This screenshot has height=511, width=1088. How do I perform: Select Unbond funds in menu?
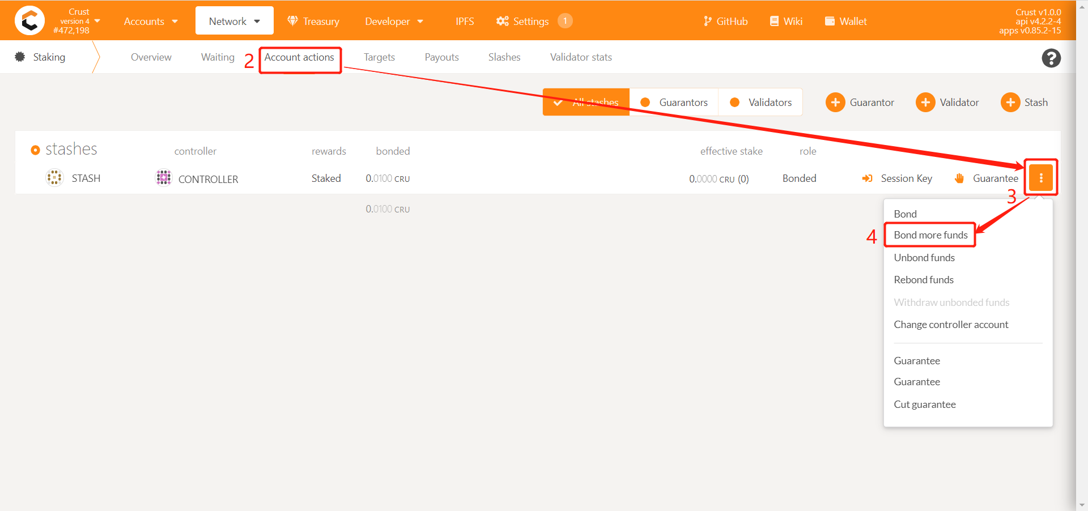coord(924,257)
